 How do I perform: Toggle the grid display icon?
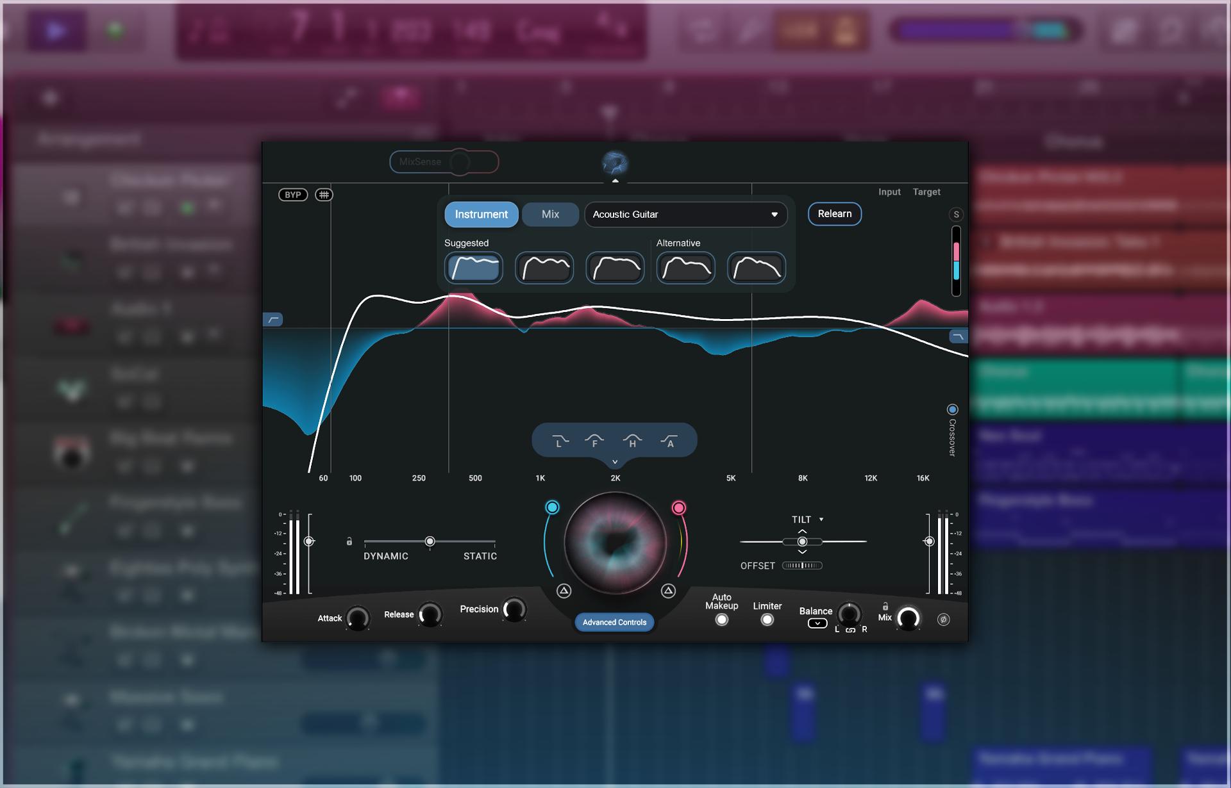coord(324,195)
